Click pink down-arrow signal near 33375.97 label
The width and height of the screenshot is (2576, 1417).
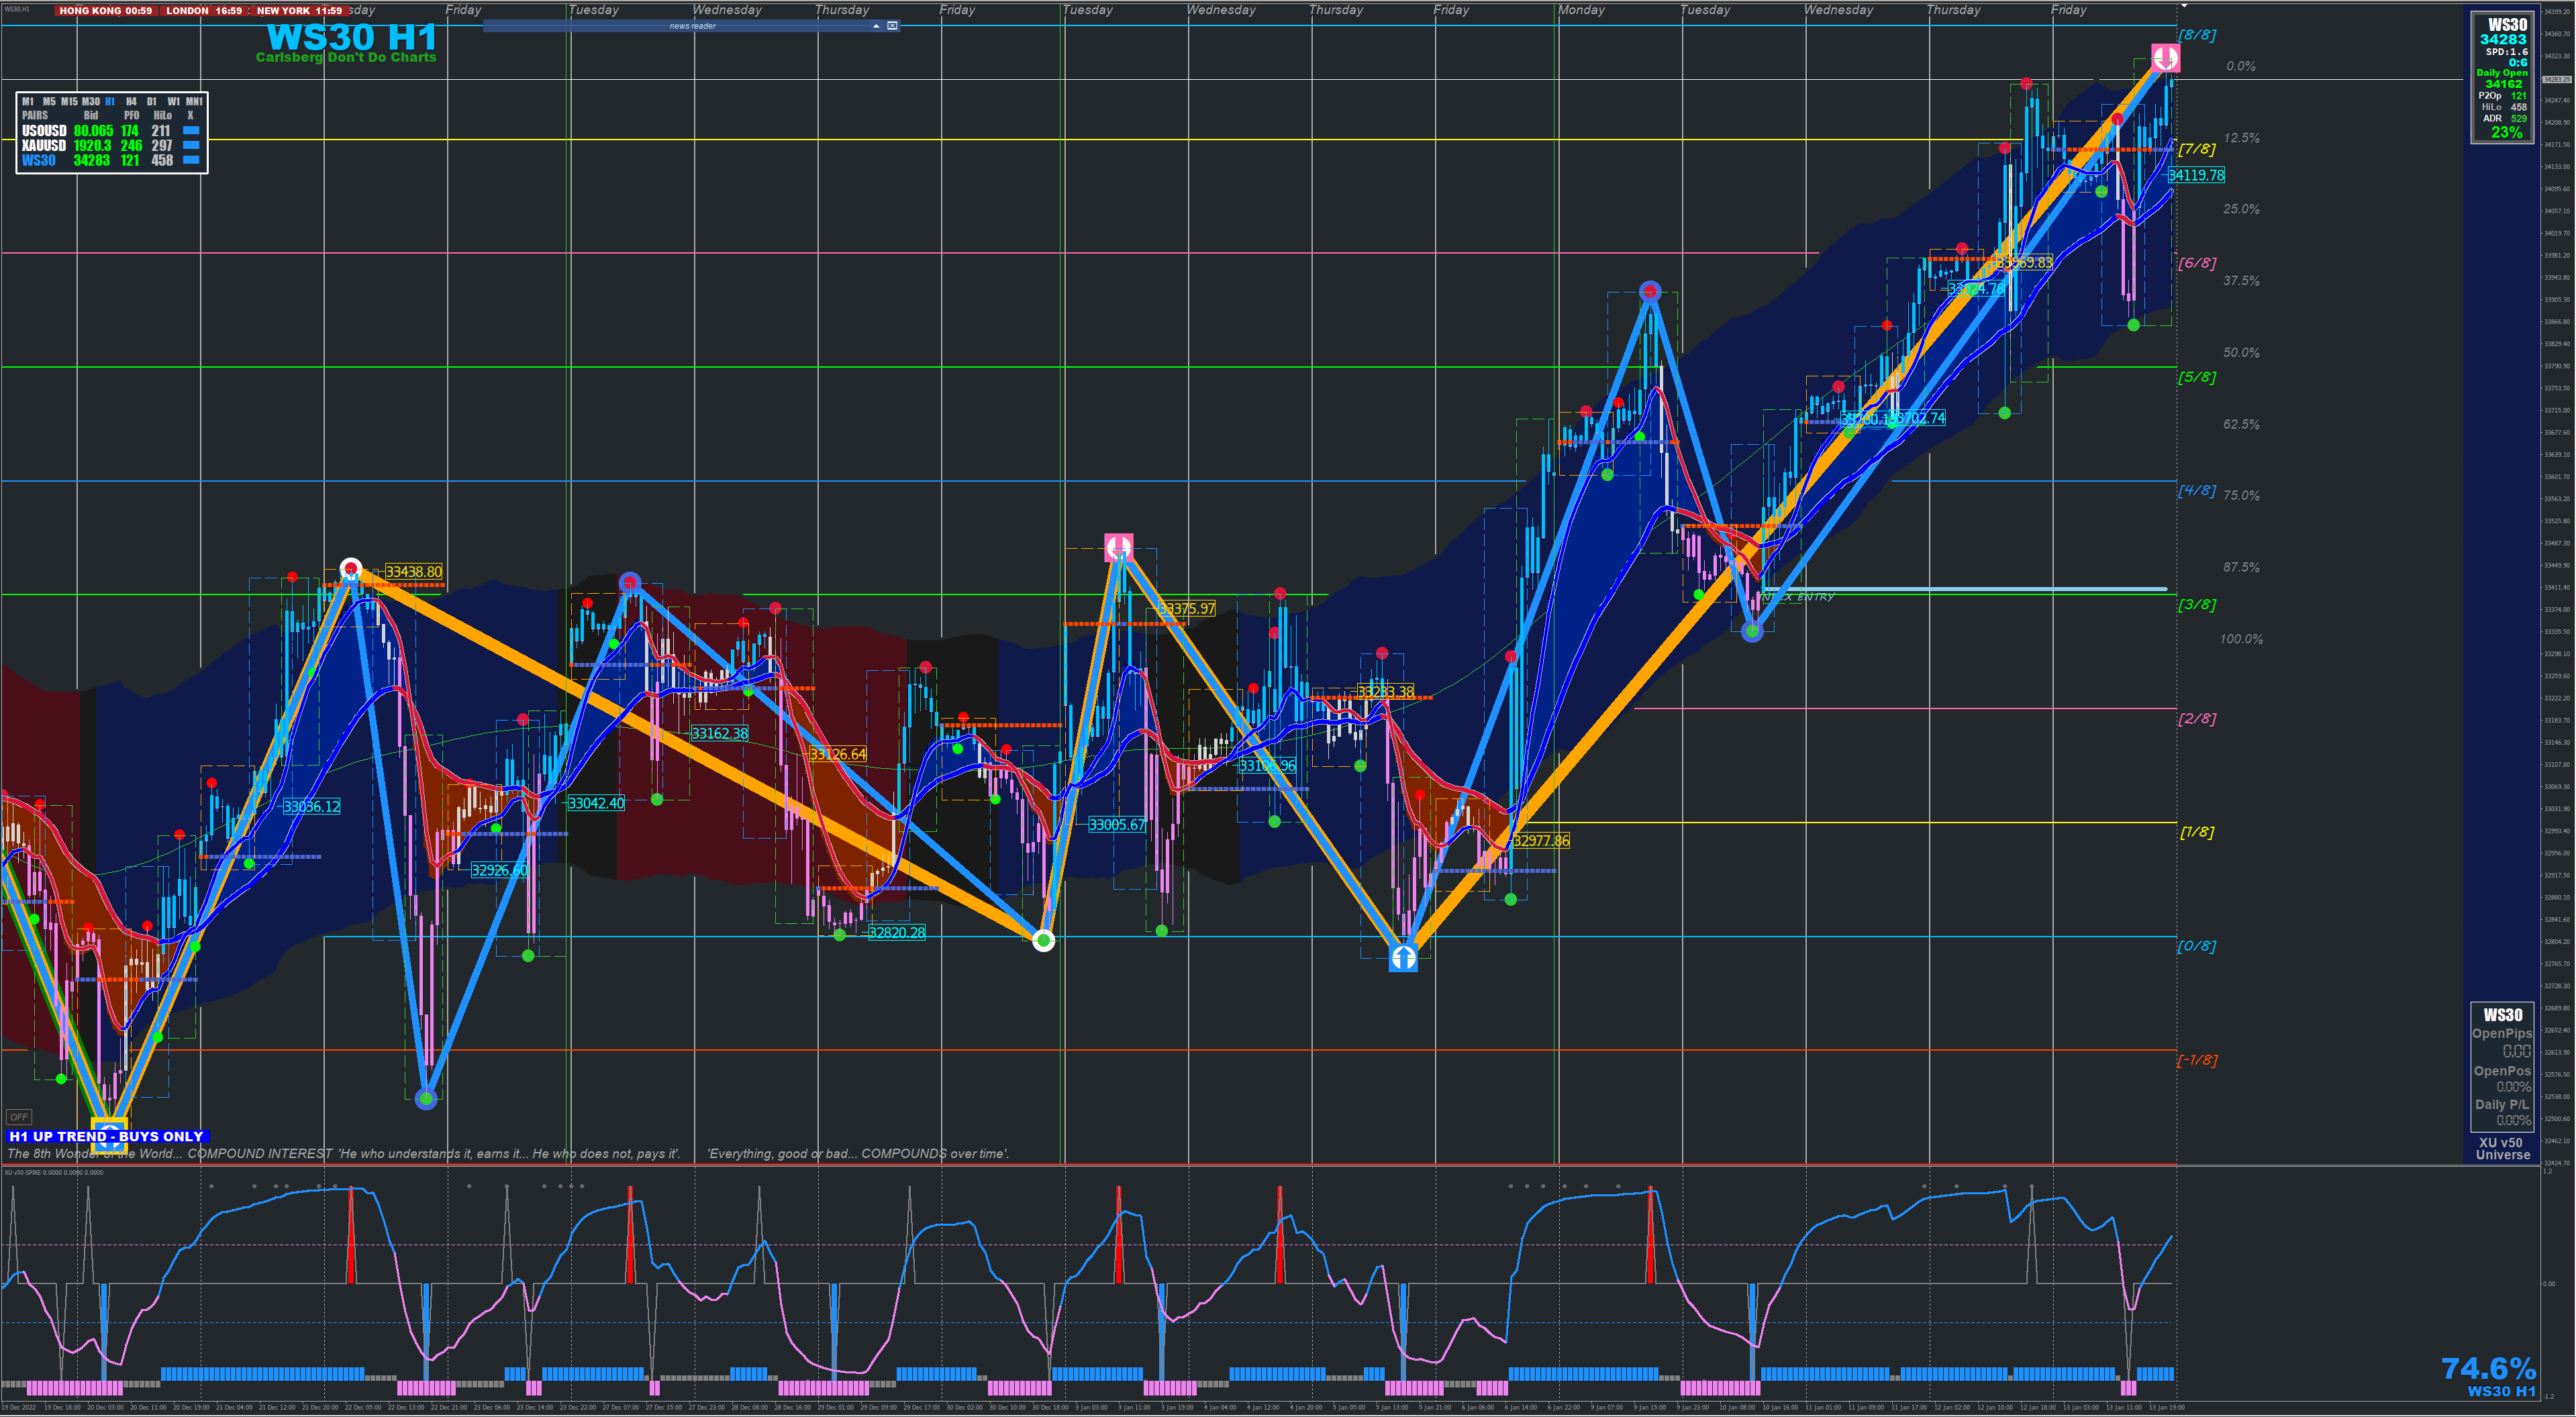pyautogui.click(x=1118, y=547)
